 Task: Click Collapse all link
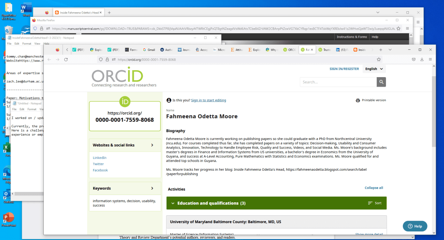374,188
